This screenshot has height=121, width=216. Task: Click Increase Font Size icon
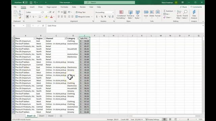pyautogui.click(x=50, y=12)
